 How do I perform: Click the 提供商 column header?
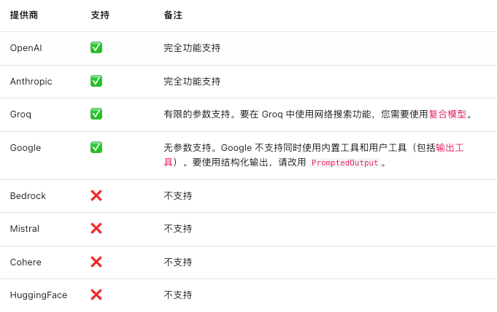(24, 15)
